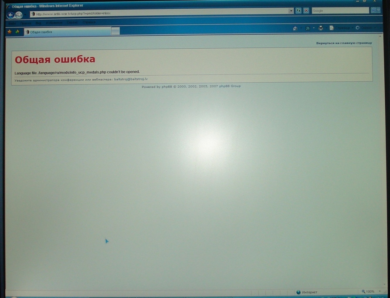Screen dimensions: 390x298
Task: Open the Избранное menu
Action: (54, 23)
